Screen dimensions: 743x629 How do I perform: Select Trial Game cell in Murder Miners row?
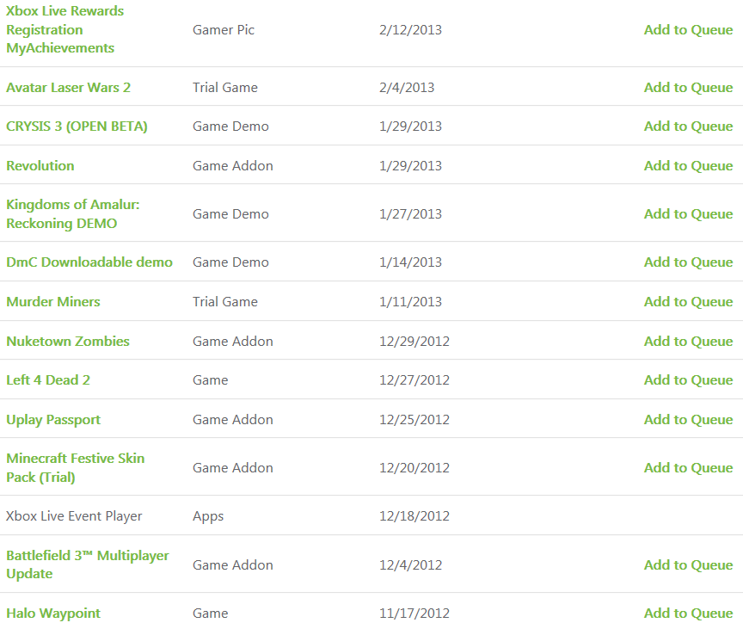[x=225, y=302]
